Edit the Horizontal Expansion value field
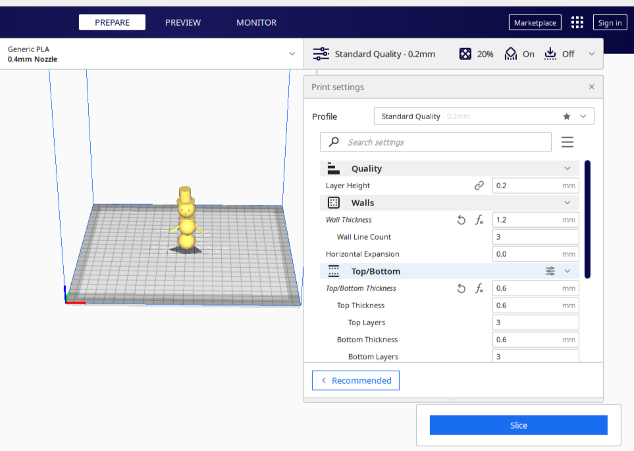This screenshot has width=634, height=451. coord(535,254)
